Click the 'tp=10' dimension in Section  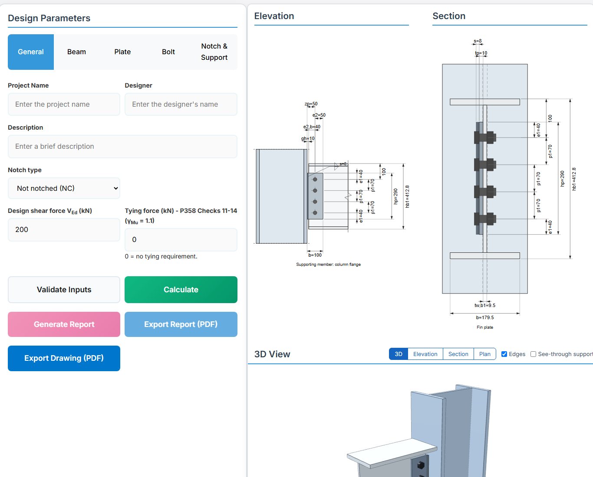481,53
